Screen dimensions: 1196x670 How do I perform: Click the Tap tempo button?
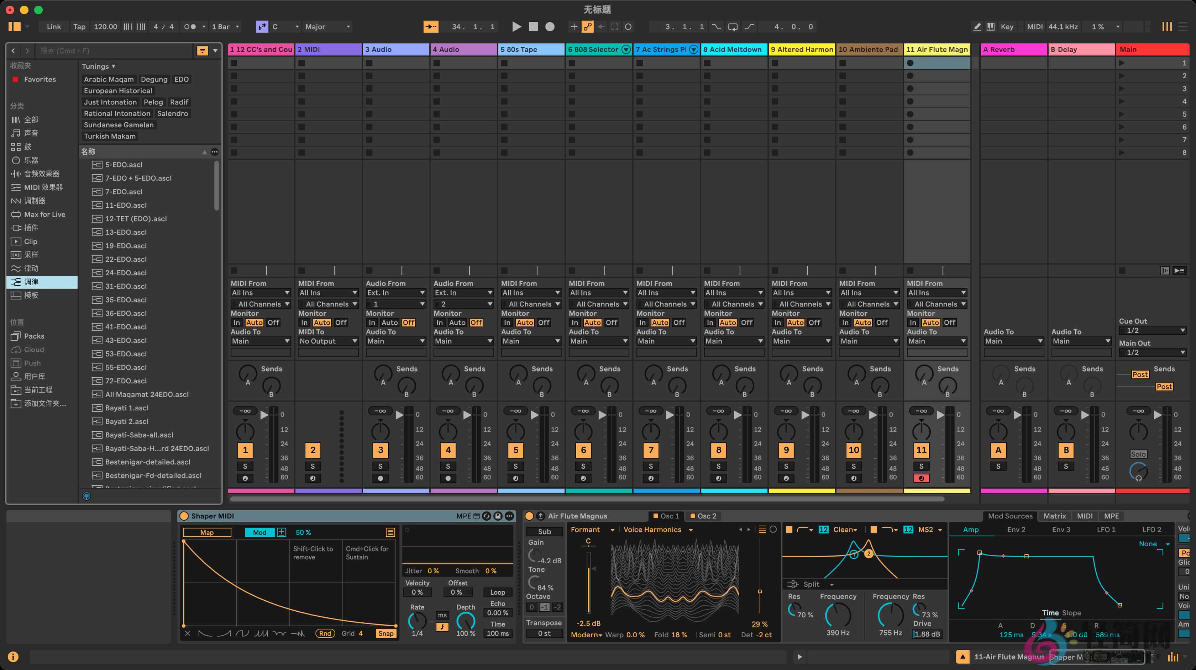79,26
